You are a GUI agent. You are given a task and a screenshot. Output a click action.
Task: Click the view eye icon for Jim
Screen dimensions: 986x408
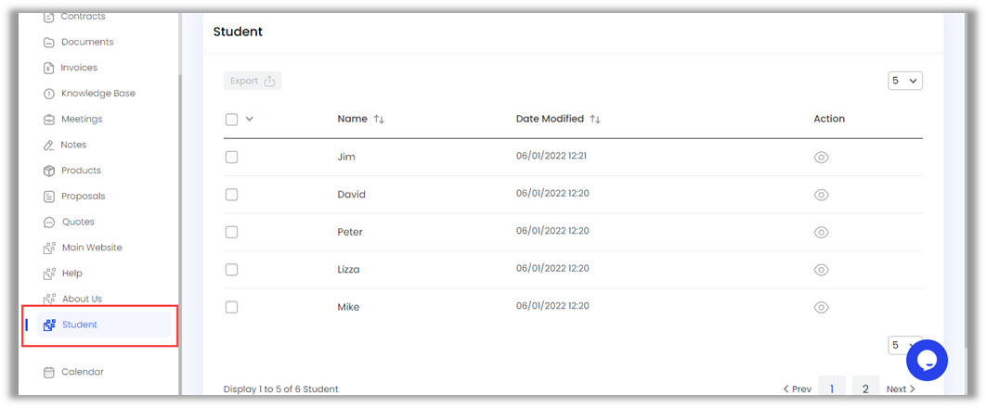click(821, 158)
